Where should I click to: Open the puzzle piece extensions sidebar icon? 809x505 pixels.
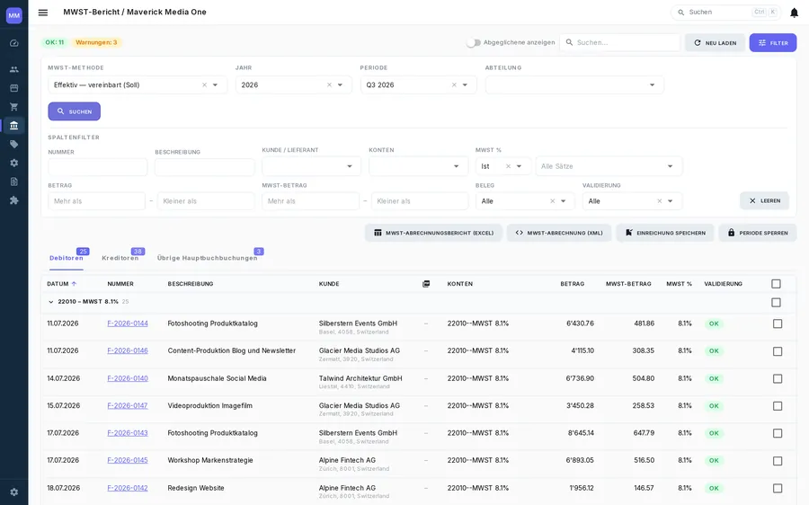click(13, 200)
